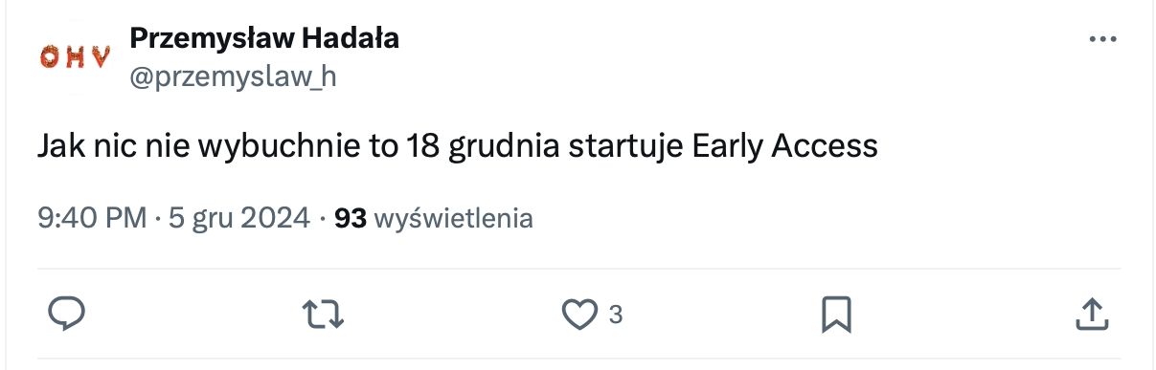
Task: View the 93 views count
Action: (351, 219)
